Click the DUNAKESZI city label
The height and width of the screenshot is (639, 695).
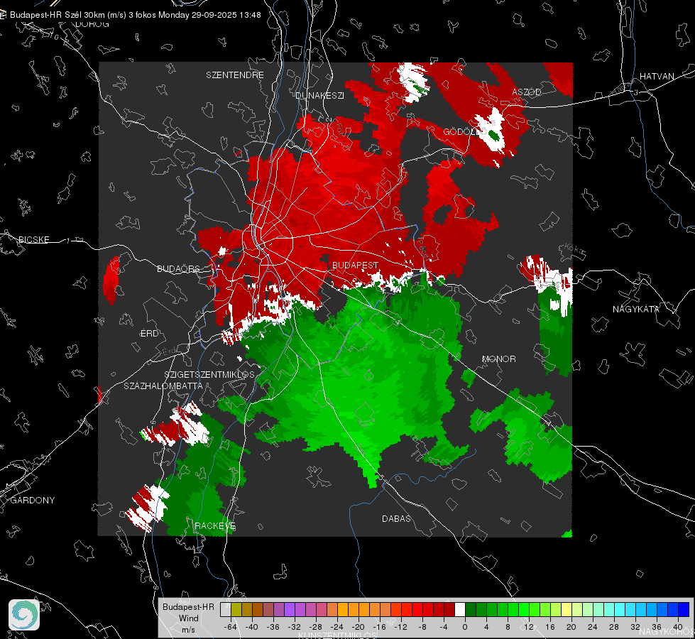click(x=319, y=95)
